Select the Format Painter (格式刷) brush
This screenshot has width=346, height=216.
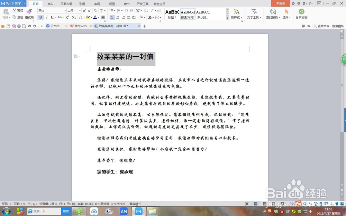pyautogui.click(x=29, y=11)
